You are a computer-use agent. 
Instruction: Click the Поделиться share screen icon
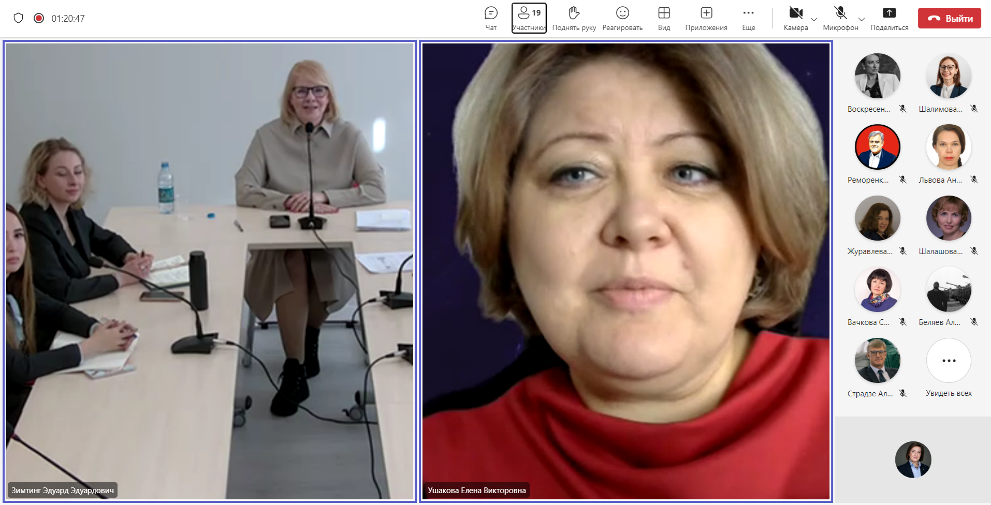coord(889,13)
